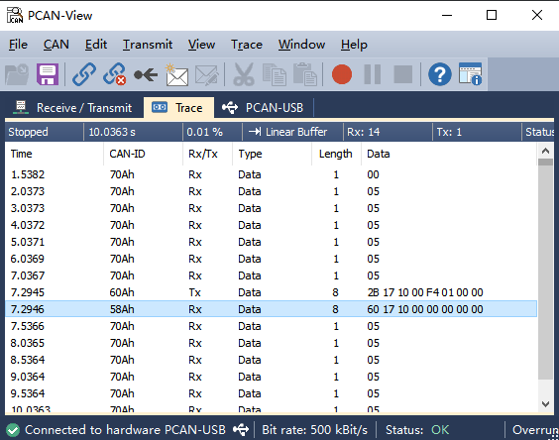Switch to the PCAN-USB tab
Image resolution: width=559 pixels, height=440 pixels.
click(x=263, y=108)
